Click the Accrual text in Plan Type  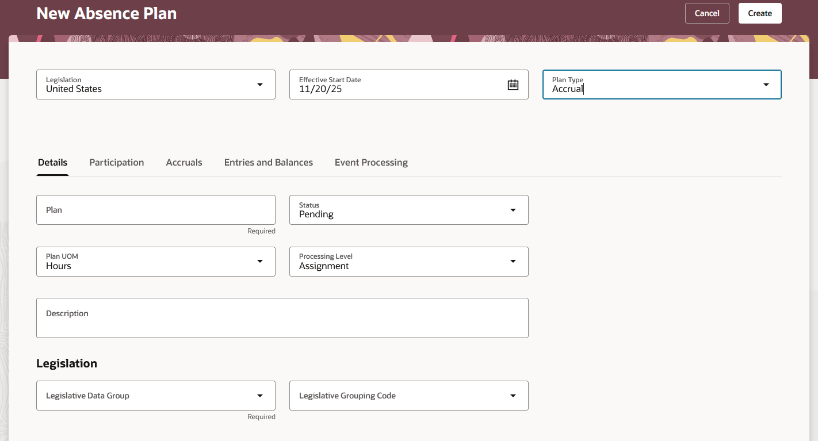(568, 89)
